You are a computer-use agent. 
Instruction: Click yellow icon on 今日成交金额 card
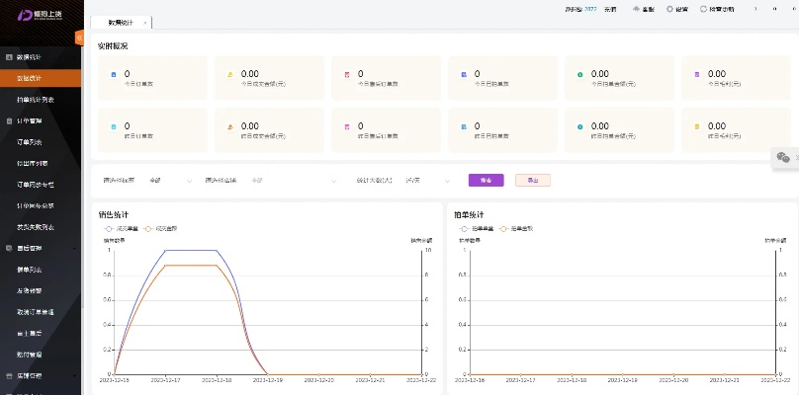click(230, 75)
